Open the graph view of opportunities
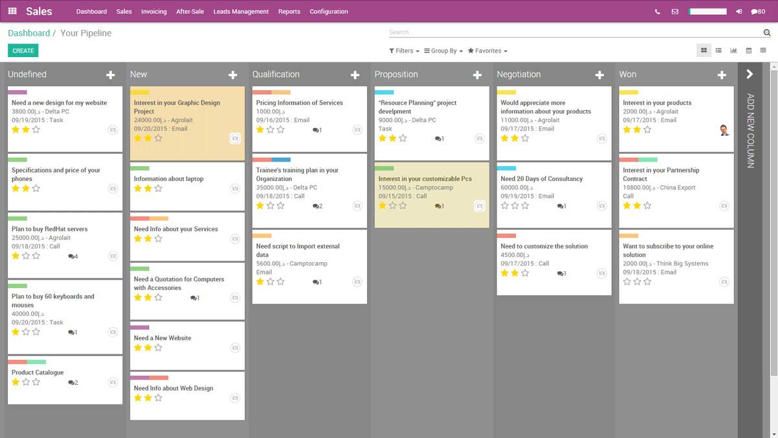Viewport: 778px width, 438px height. pos(733,50)
